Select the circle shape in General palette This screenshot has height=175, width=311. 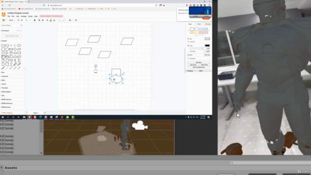pos(7,49)
